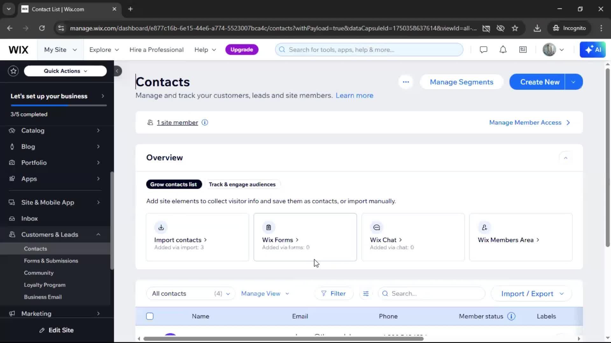This screenshot has height=343, width=611.
Task: Open the tab search dropdown arrow
Action: 9,9
